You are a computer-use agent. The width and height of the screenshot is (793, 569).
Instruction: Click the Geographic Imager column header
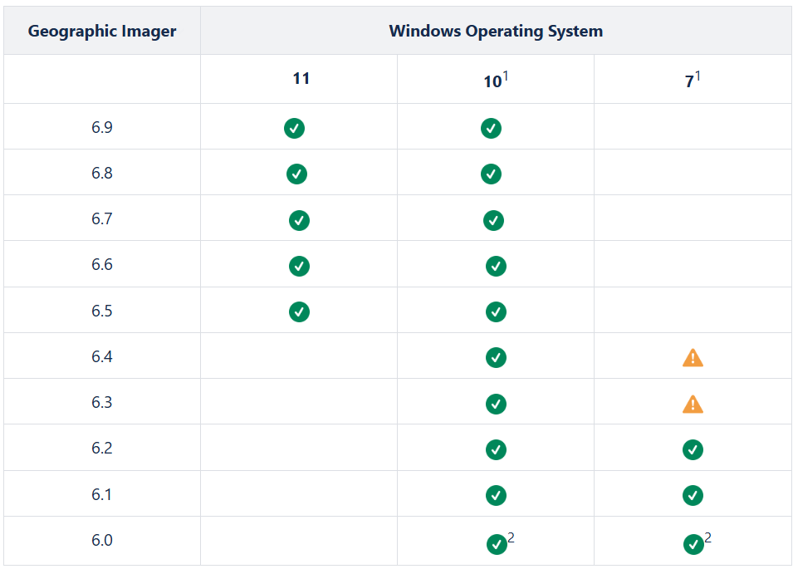click(102, 31)
